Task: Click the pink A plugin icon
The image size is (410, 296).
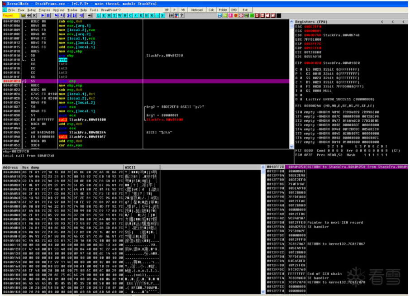Action: (x=230, y=16)
